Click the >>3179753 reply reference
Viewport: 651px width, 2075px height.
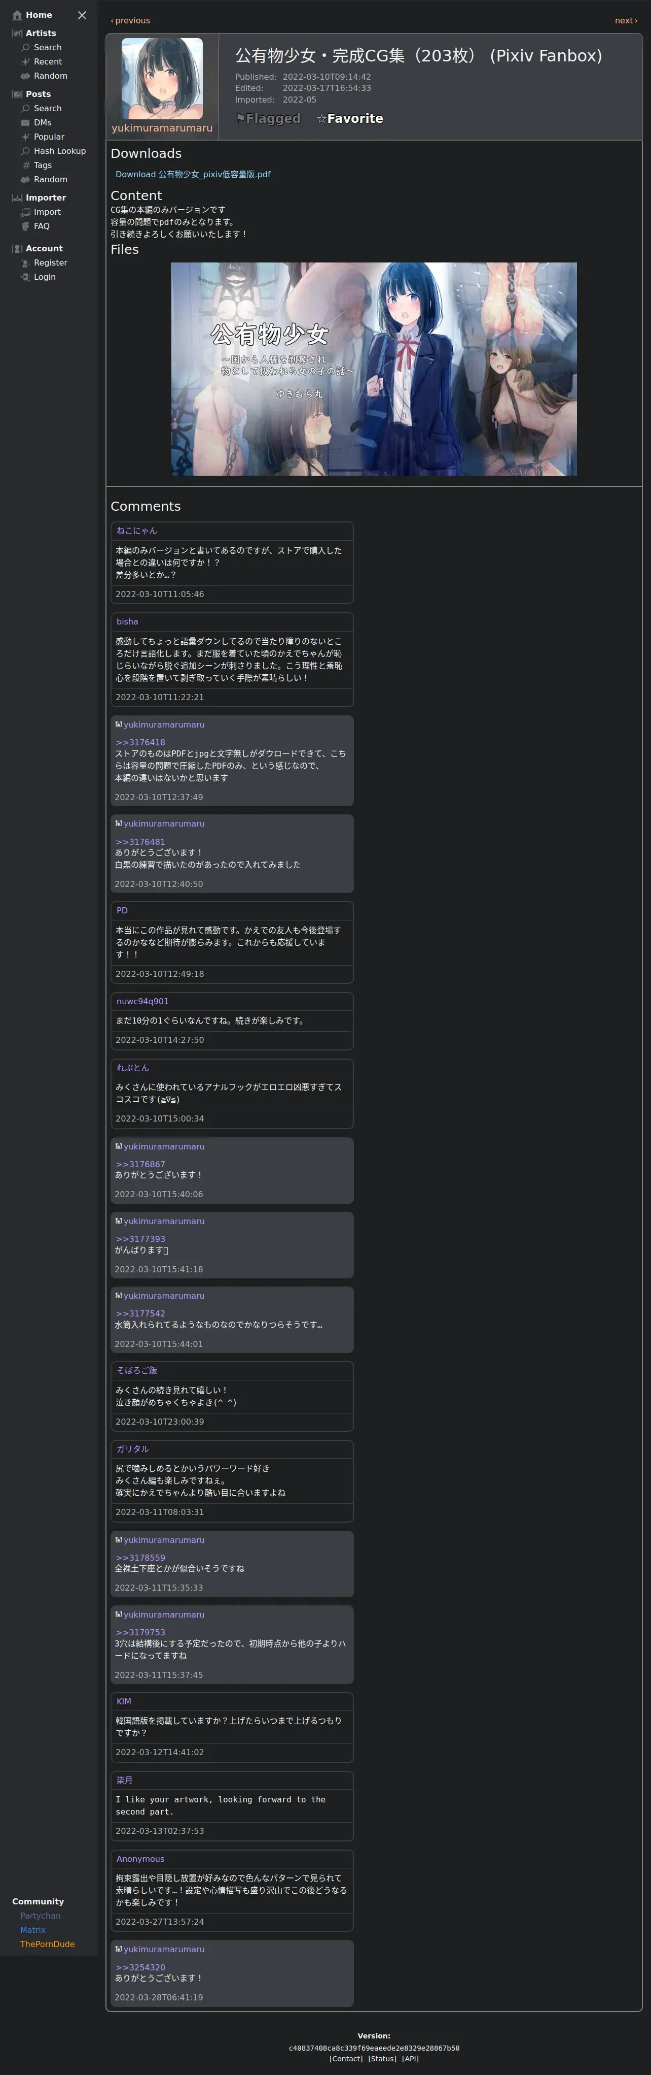coord(140,1632)
